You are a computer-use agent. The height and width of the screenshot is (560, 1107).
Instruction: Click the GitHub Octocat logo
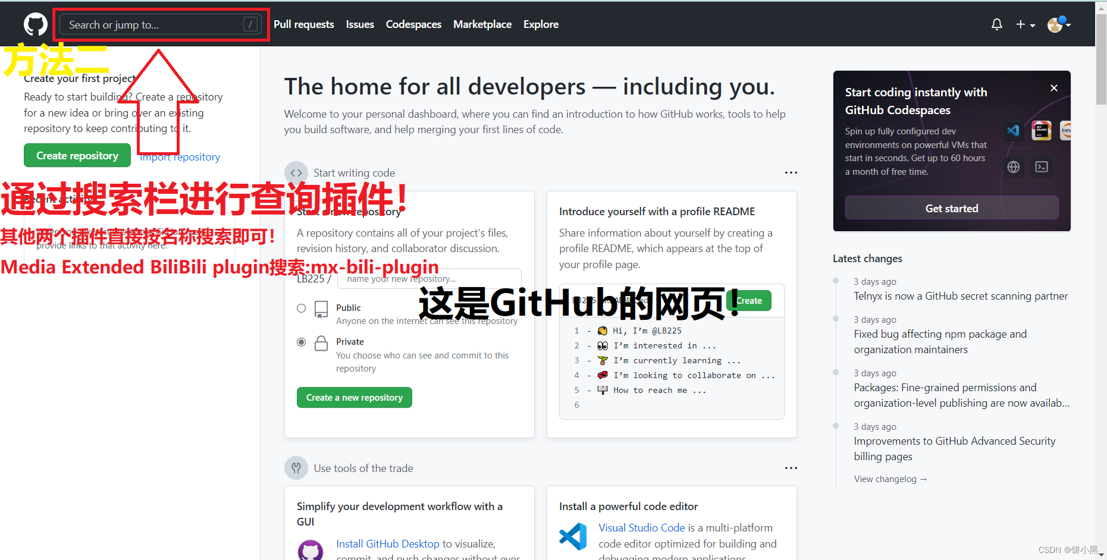pyautogui.click(x=35, y=24)
